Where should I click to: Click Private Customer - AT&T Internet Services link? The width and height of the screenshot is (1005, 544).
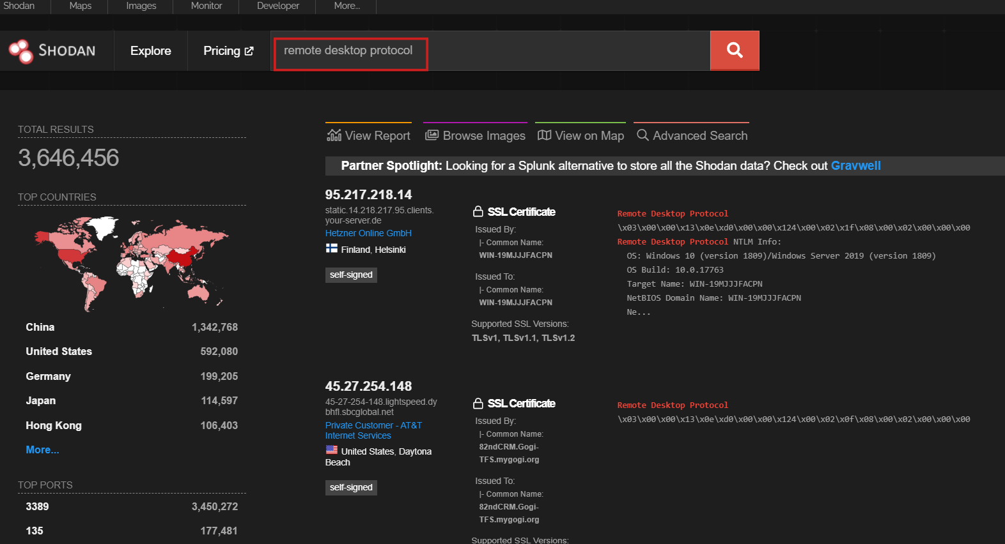[x=373, y=430]
